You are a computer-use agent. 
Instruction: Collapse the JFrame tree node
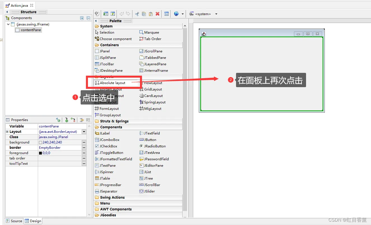(8, 24)
